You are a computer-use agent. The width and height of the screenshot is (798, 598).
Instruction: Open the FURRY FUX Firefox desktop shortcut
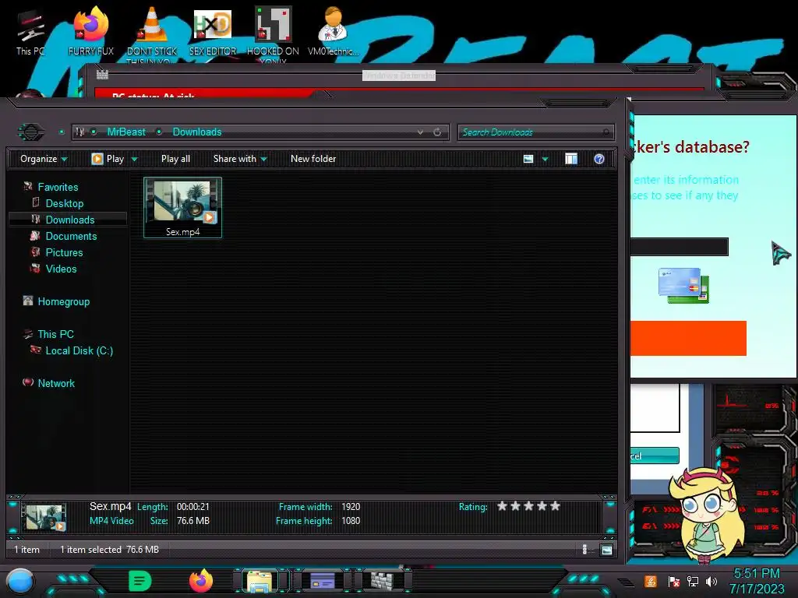[91, 31]
